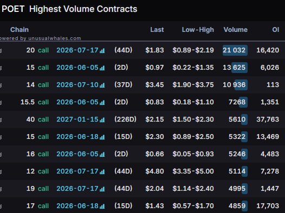Select the $1.50-$2.30 low-high range
285x213 pixels.
(x=193, y=119)
